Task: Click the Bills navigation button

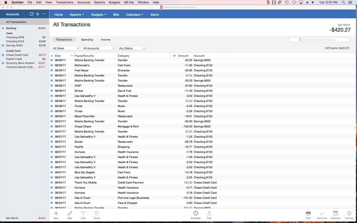Action: coord(116,15)
